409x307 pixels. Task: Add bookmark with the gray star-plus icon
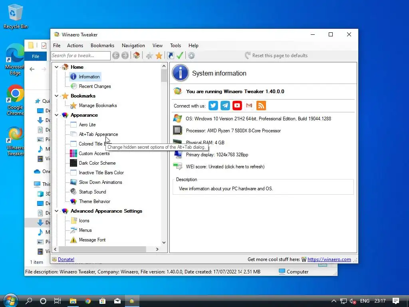(149, 55)
